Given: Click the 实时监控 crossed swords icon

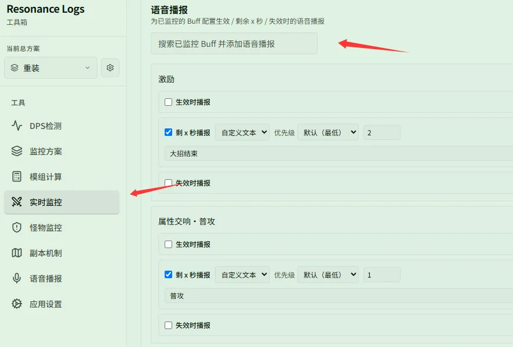Looking at the screenshot, I should point(17,202).
